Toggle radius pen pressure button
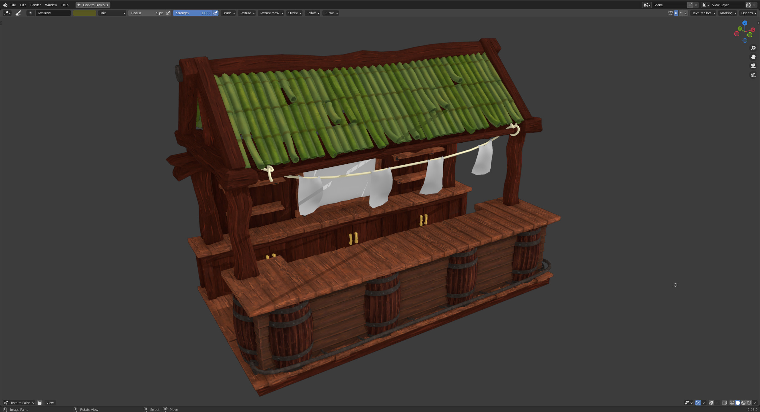Viewport: 760px width, 412px height. coord(168,13)
